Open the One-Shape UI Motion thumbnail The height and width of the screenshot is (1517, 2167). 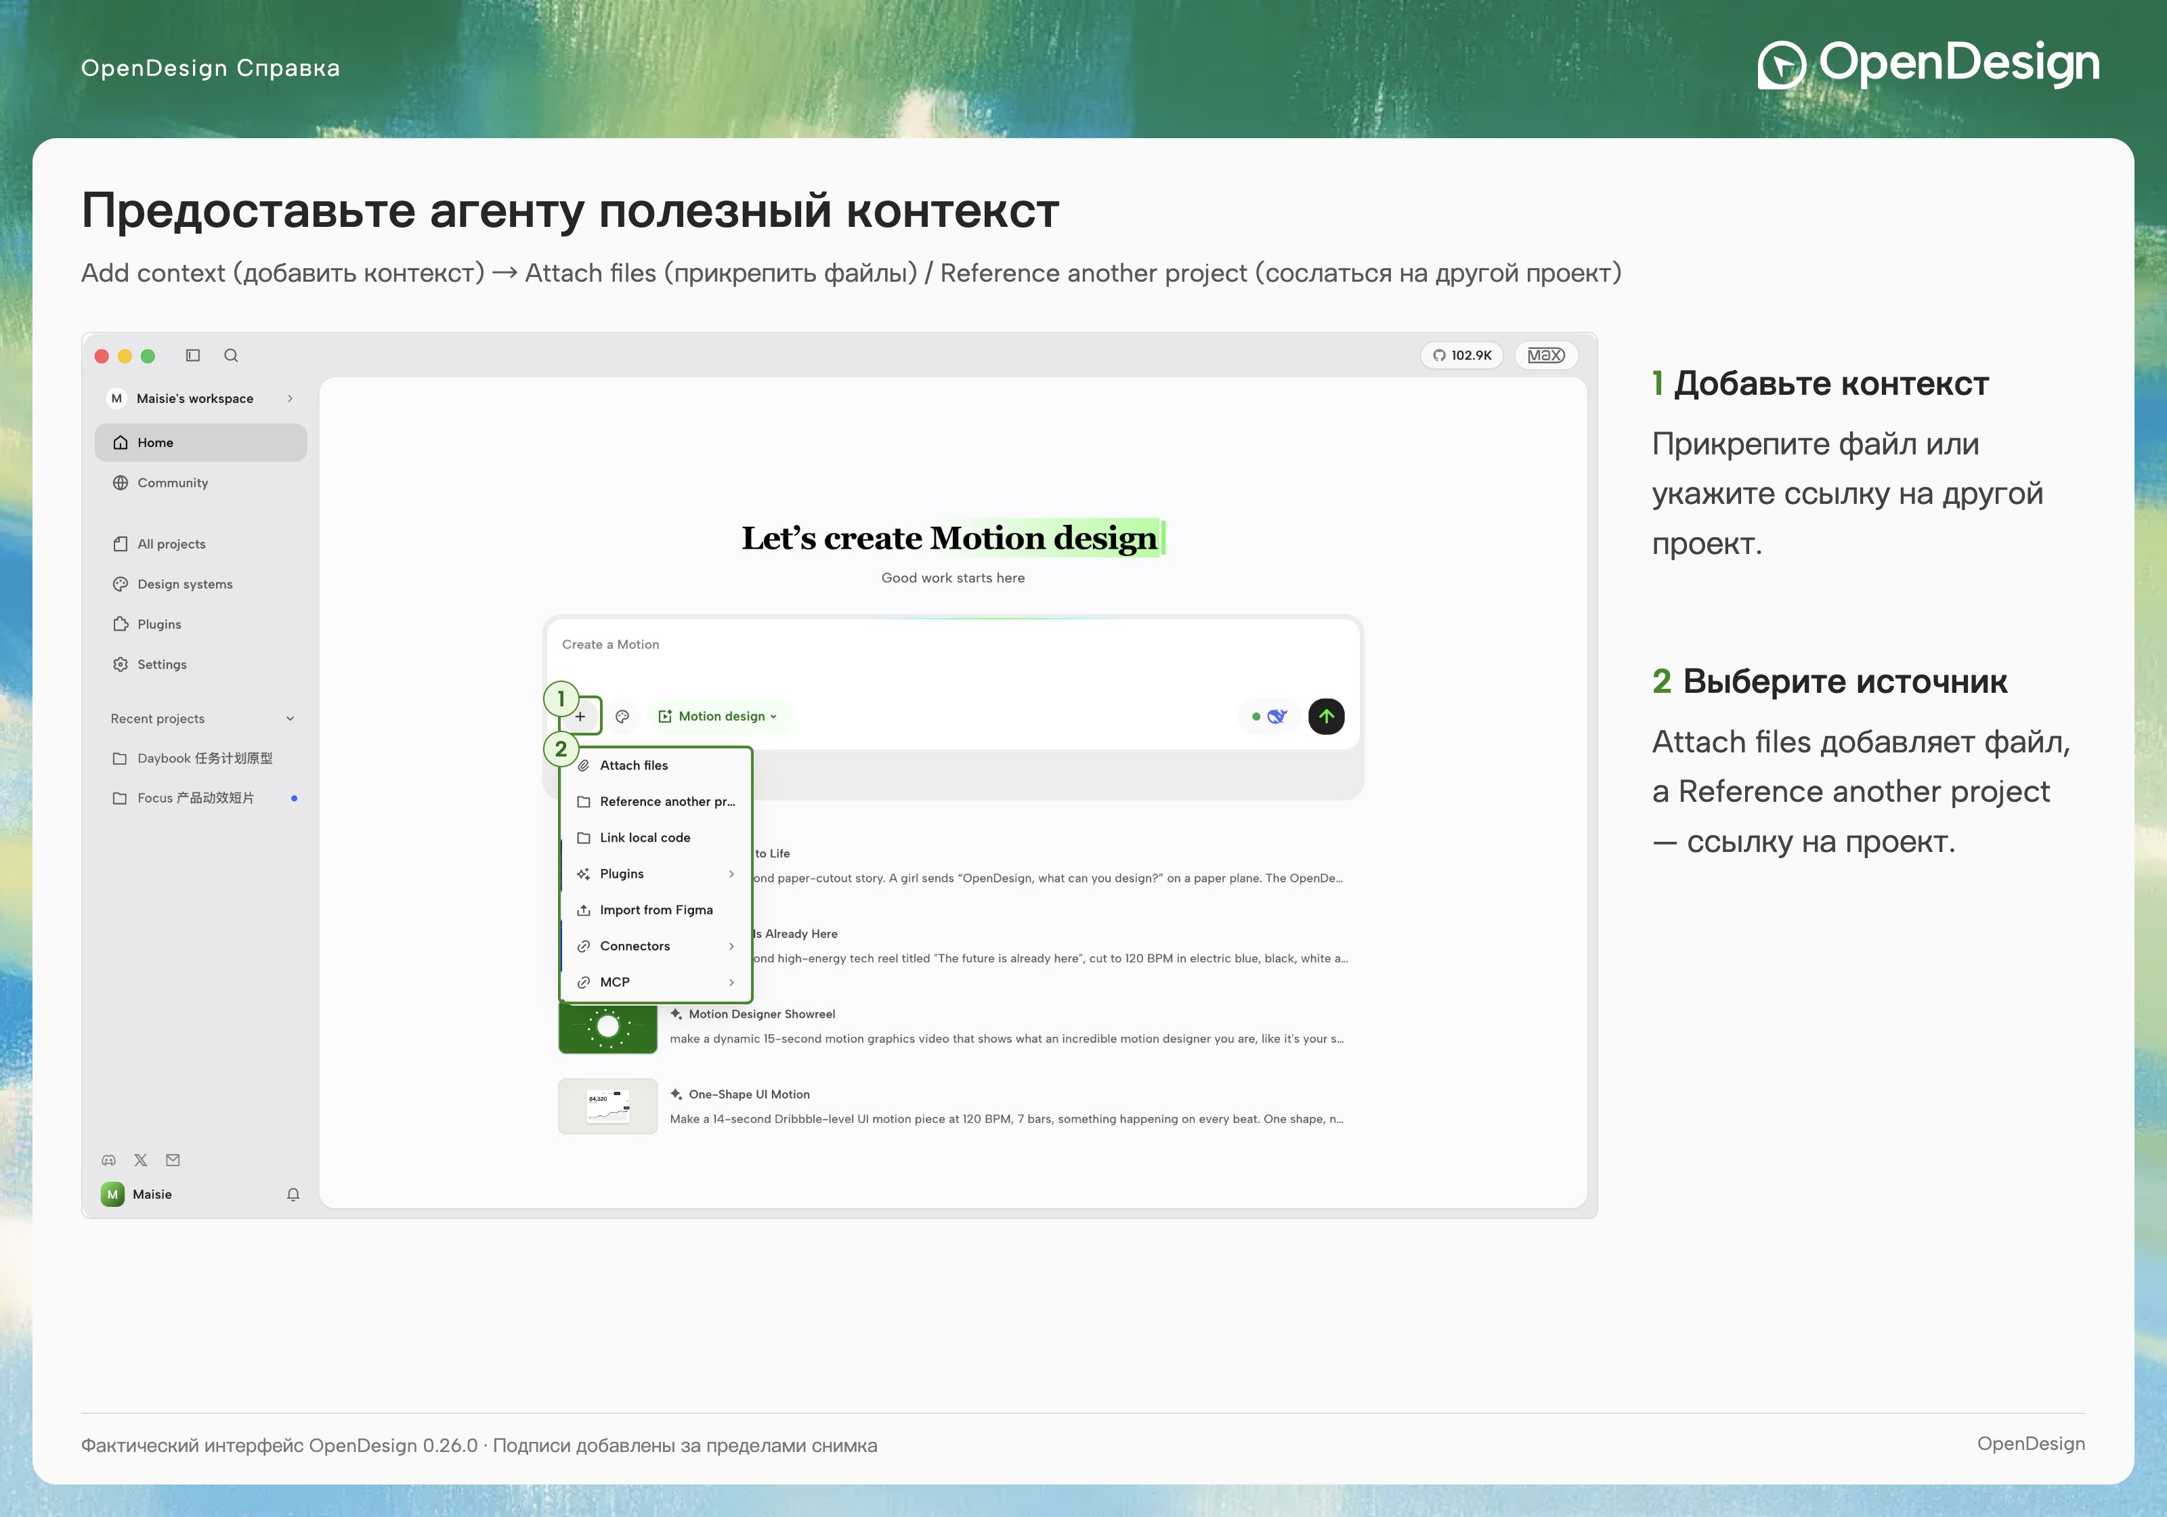click(608, 1107)
